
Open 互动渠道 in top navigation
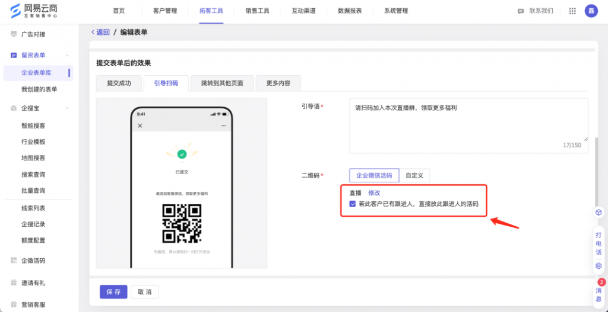[x=303, y=11]
